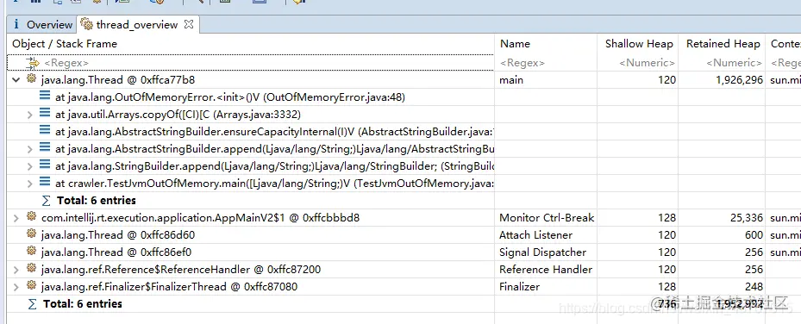
Task: Expand the TestJvmOutOfMemory.main stack frame
Action: tap(29, 184)
